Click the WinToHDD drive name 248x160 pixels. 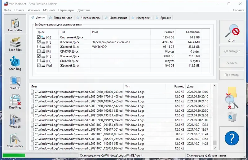(99, 47)
